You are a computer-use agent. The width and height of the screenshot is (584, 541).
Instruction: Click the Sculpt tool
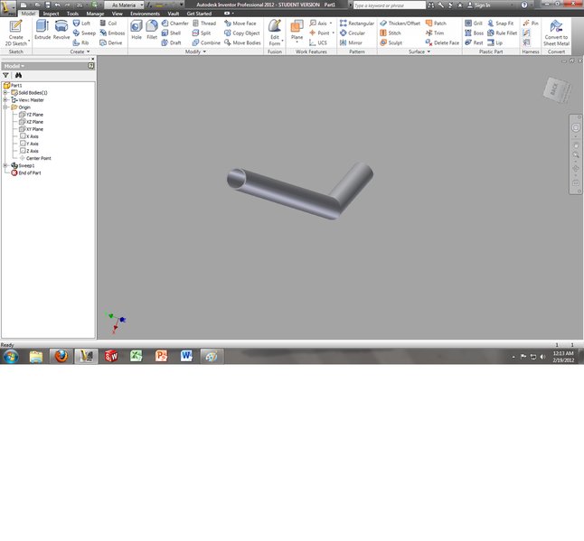[391, 42]
